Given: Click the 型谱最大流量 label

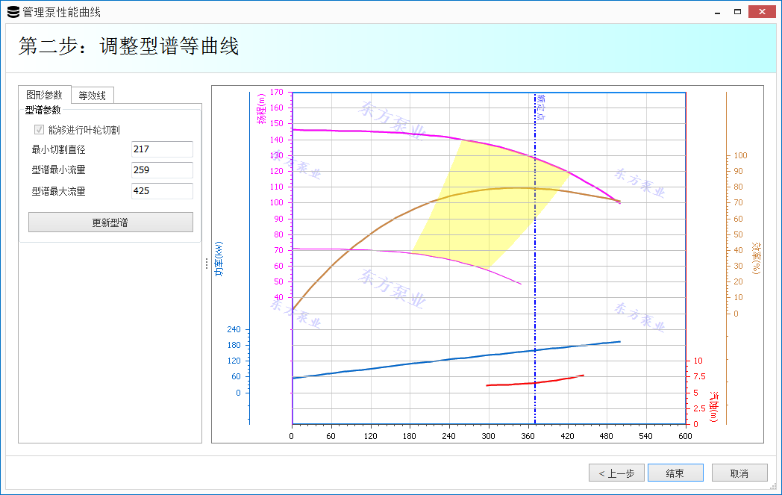Looking at the screenshot, I should (x=58, y=191).
